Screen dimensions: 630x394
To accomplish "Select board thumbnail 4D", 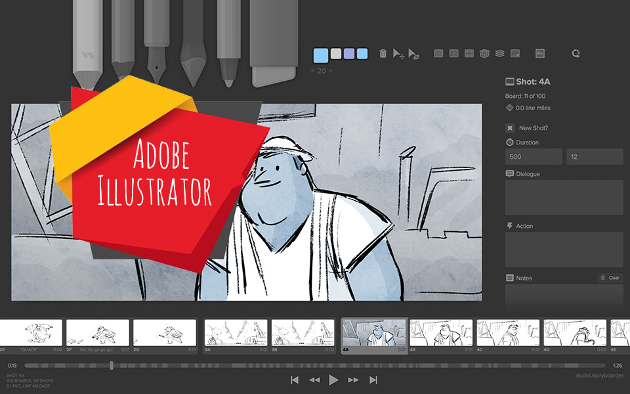I will [x=575, y=333].
